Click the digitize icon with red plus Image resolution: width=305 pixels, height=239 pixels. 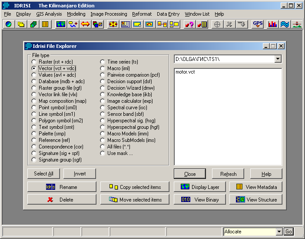coord(73,24)
